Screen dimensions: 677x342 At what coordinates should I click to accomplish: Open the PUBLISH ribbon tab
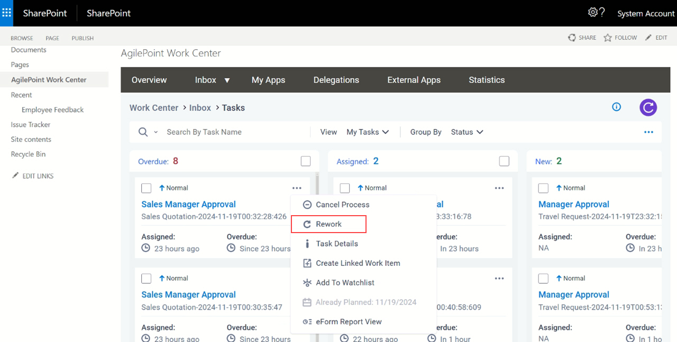coord(83,38)
